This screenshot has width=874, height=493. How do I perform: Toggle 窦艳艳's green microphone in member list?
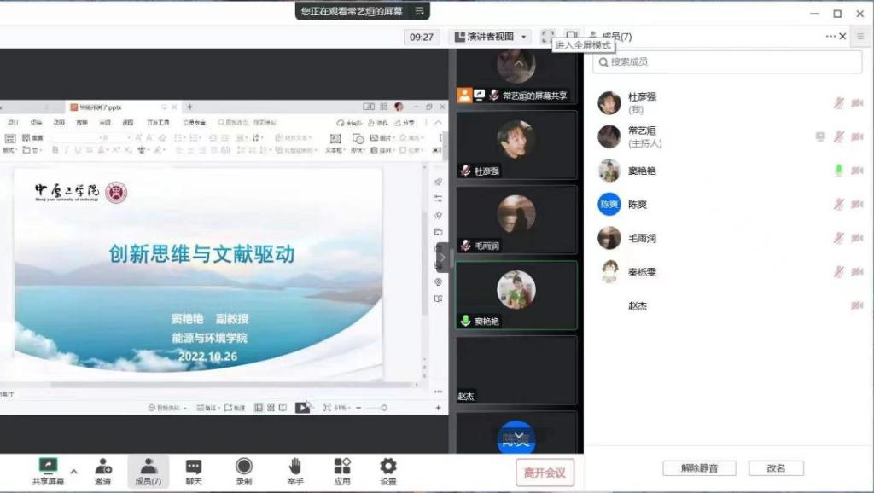click(x=838, y=171)
